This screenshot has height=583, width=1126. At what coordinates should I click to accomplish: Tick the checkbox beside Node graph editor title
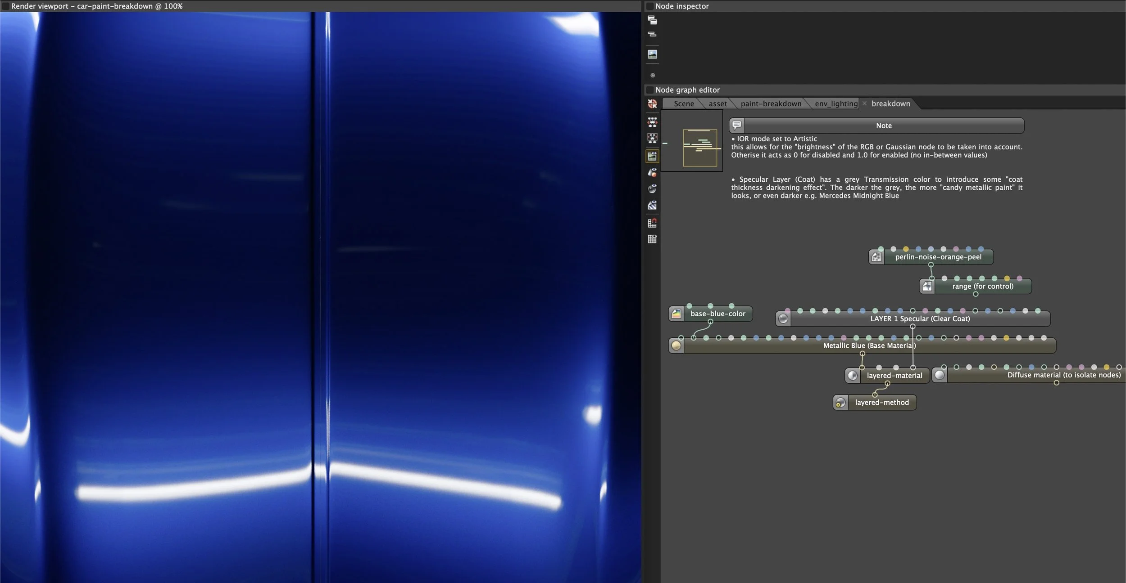pos(650,90)
